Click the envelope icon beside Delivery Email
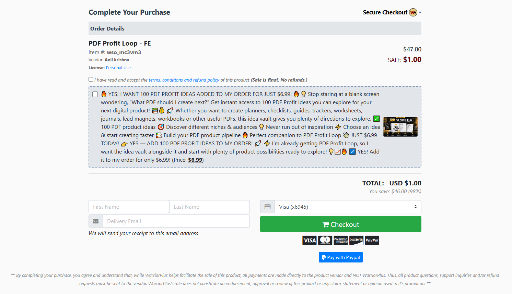The height and width of the screenshot is (294, 512). point(96,221)
